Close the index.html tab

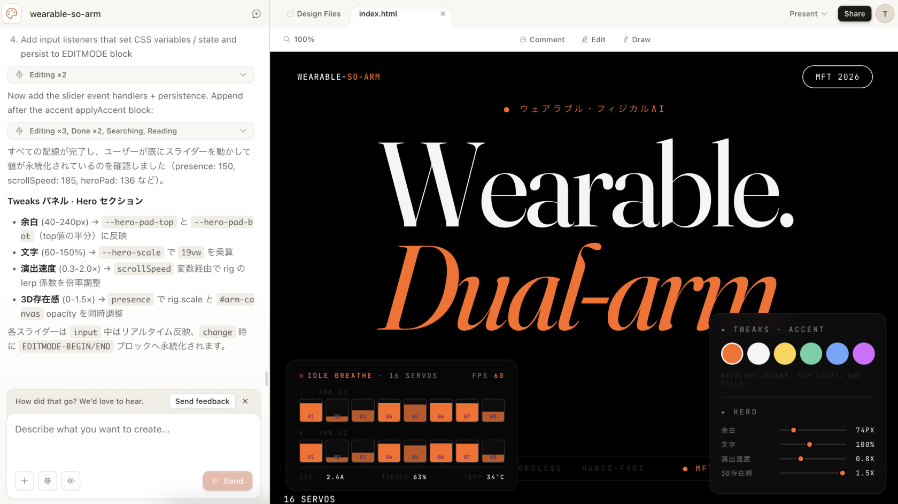point(443,14)
